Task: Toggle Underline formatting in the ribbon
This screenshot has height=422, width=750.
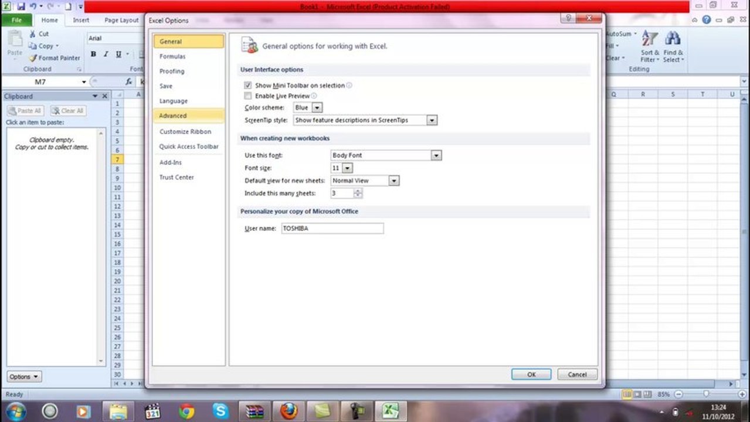Action: [x=118, y=54]
